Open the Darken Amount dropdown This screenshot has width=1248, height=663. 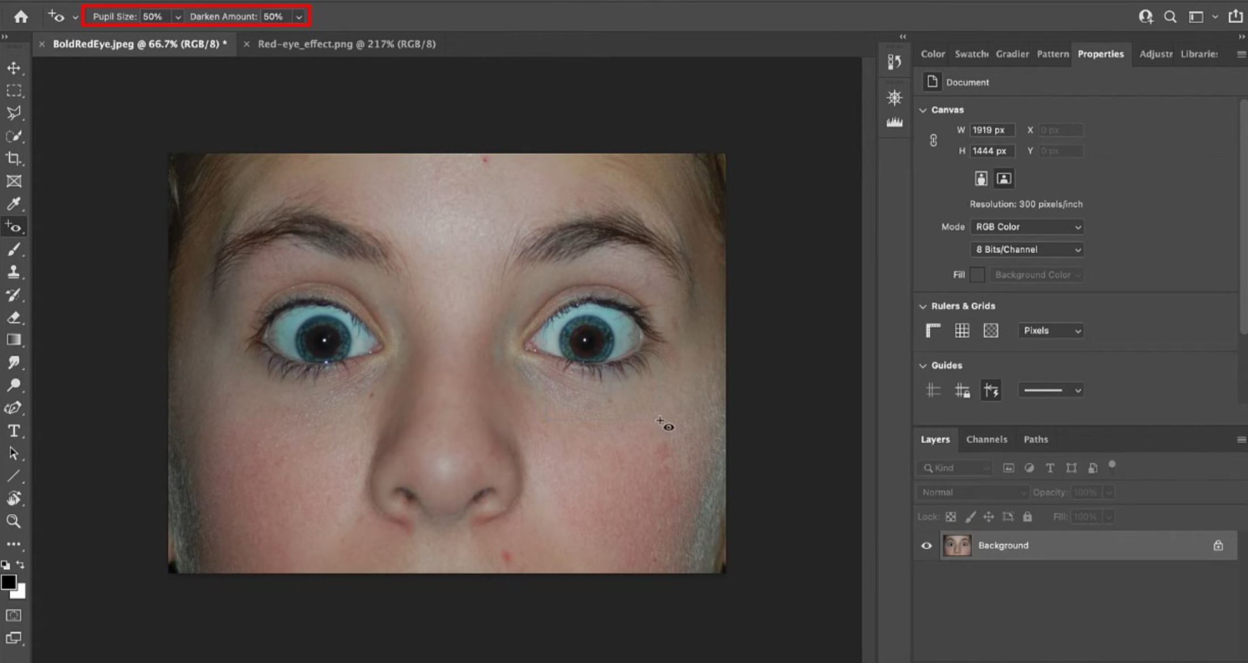(299, 17)
